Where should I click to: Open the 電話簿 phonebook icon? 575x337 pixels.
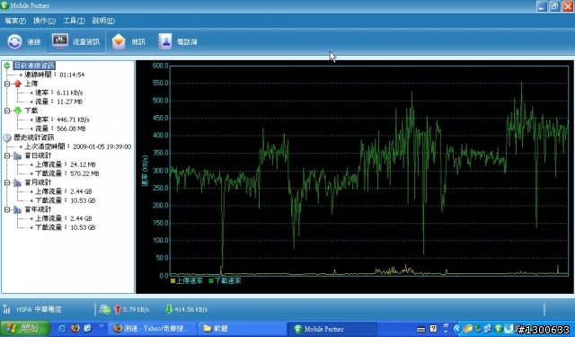tap(164, 41)
